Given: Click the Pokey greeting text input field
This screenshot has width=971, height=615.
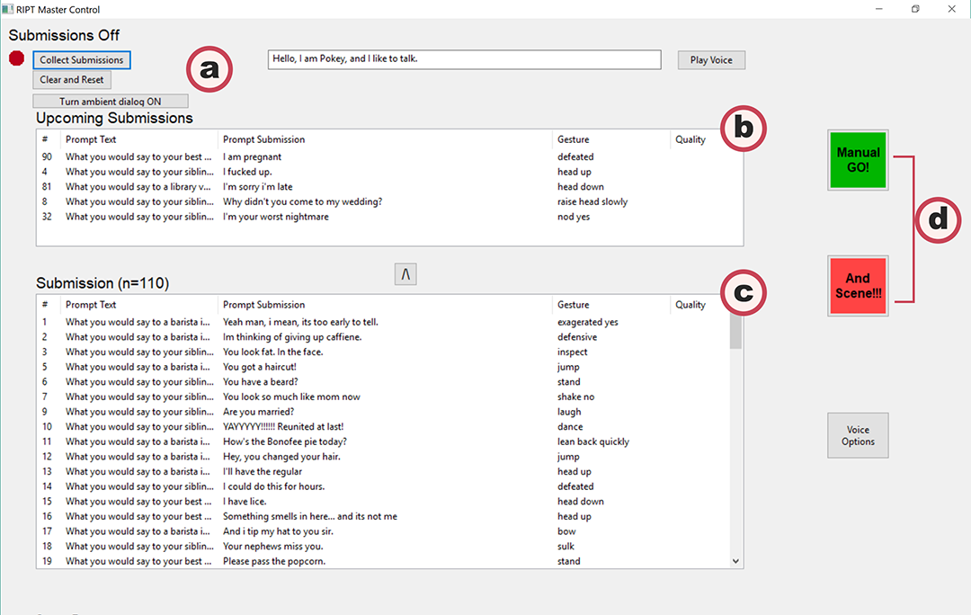Looking at the screenshot, I should (464, 59).
